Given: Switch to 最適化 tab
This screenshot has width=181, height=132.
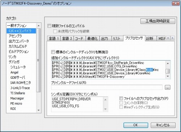Looking at the screenshot, I should pyautogui.click(x=93, y=39).
